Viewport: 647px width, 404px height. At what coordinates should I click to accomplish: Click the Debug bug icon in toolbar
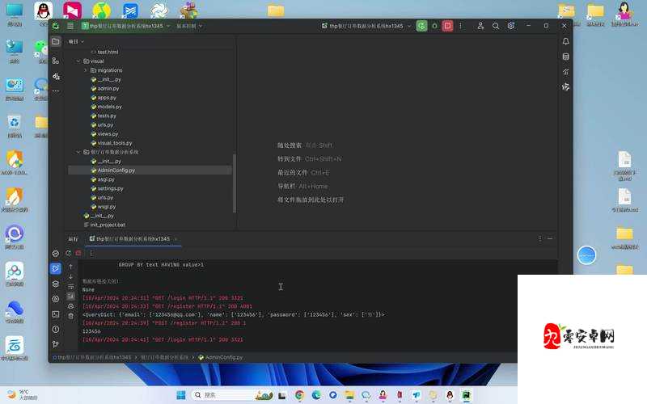(x=434, y=26)
